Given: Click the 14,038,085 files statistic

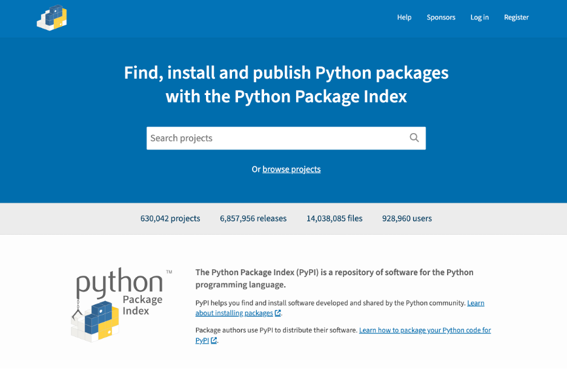Looking at the screenshot, I should click(x=334, y=218).
